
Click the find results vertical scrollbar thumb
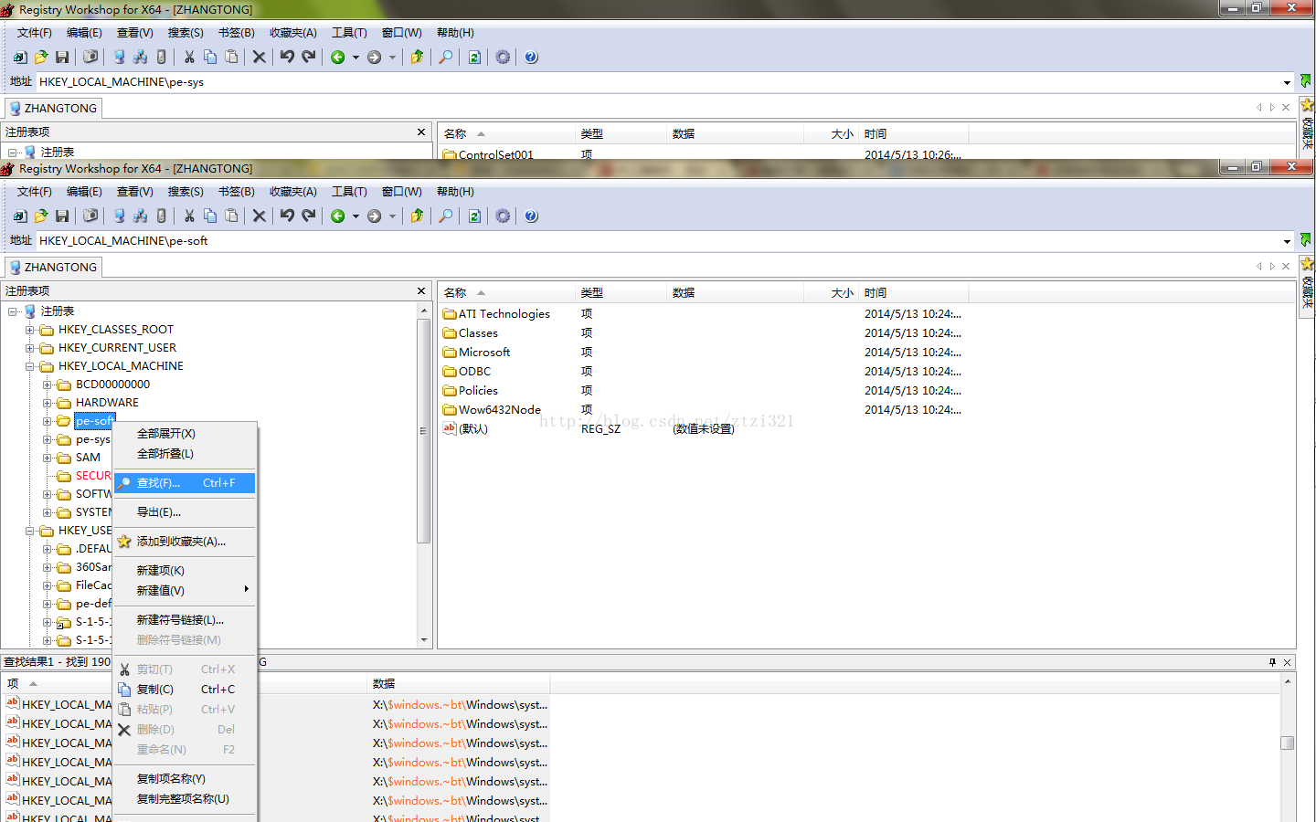click(1288, 743)
